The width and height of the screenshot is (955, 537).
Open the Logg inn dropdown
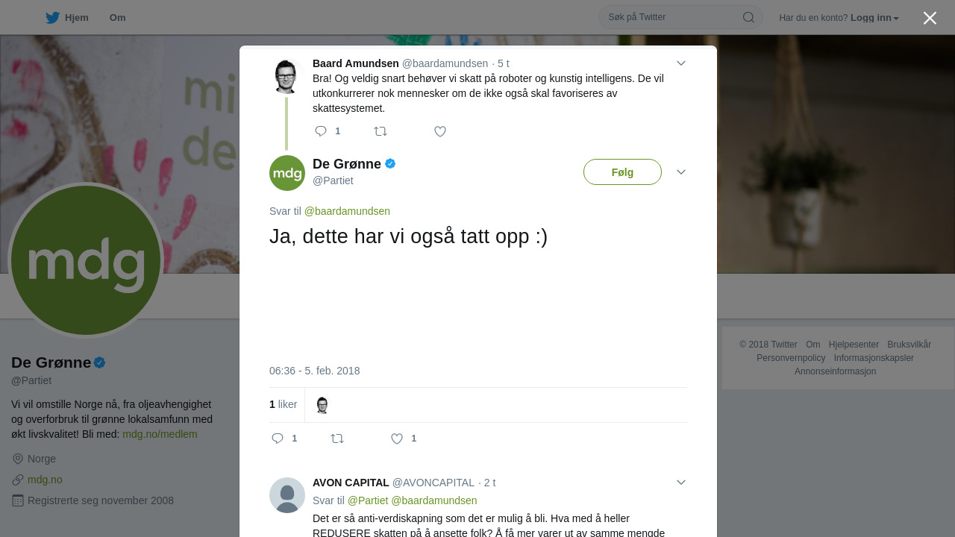click(x=874, y=18)
